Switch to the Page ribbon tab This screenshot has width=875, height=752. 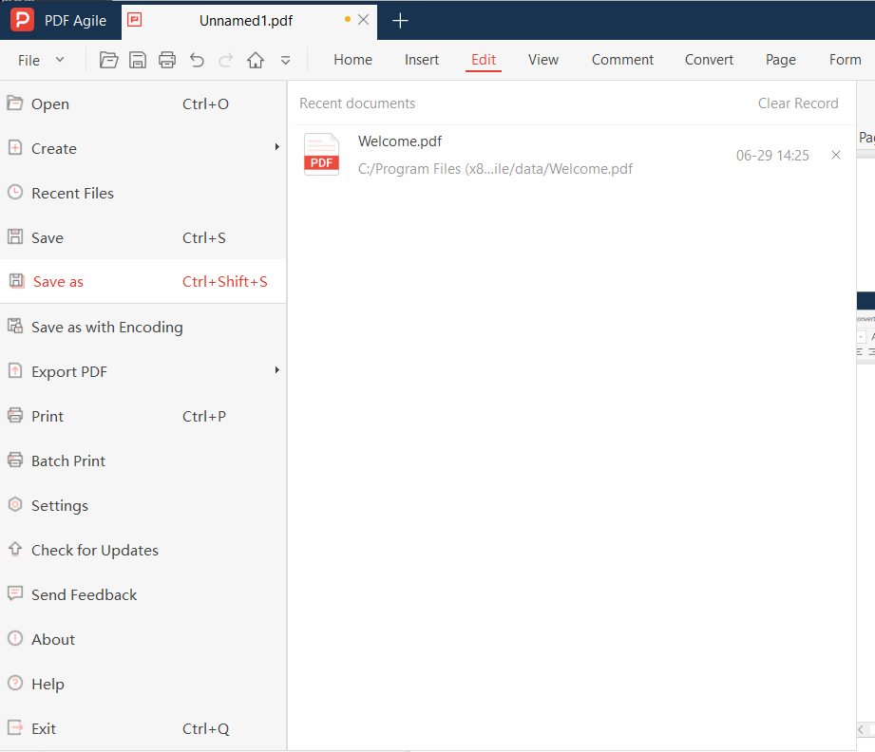click(x=780, y=60)
